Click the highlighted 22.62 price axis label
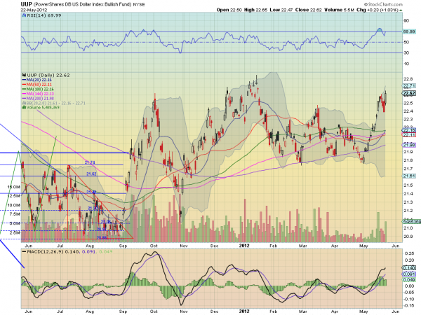This screenshot has height=315, width=421. [x=409, y=93]
